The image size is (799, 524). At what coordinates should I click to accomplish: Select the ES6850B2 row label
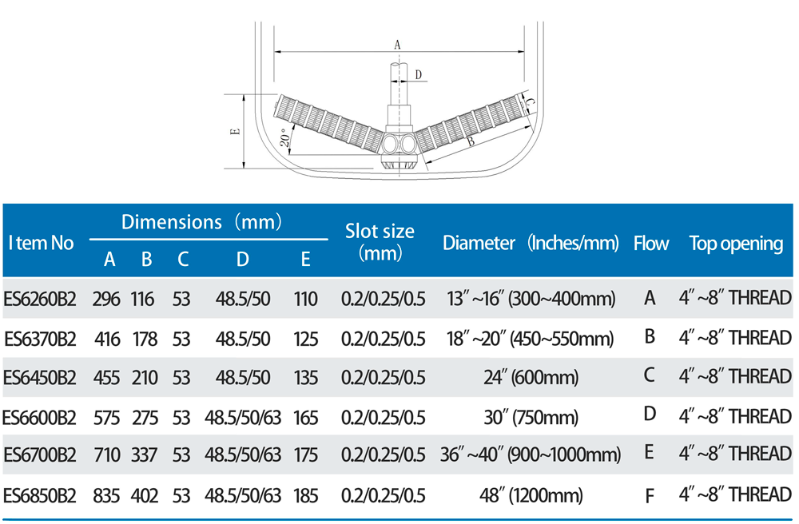40,495
